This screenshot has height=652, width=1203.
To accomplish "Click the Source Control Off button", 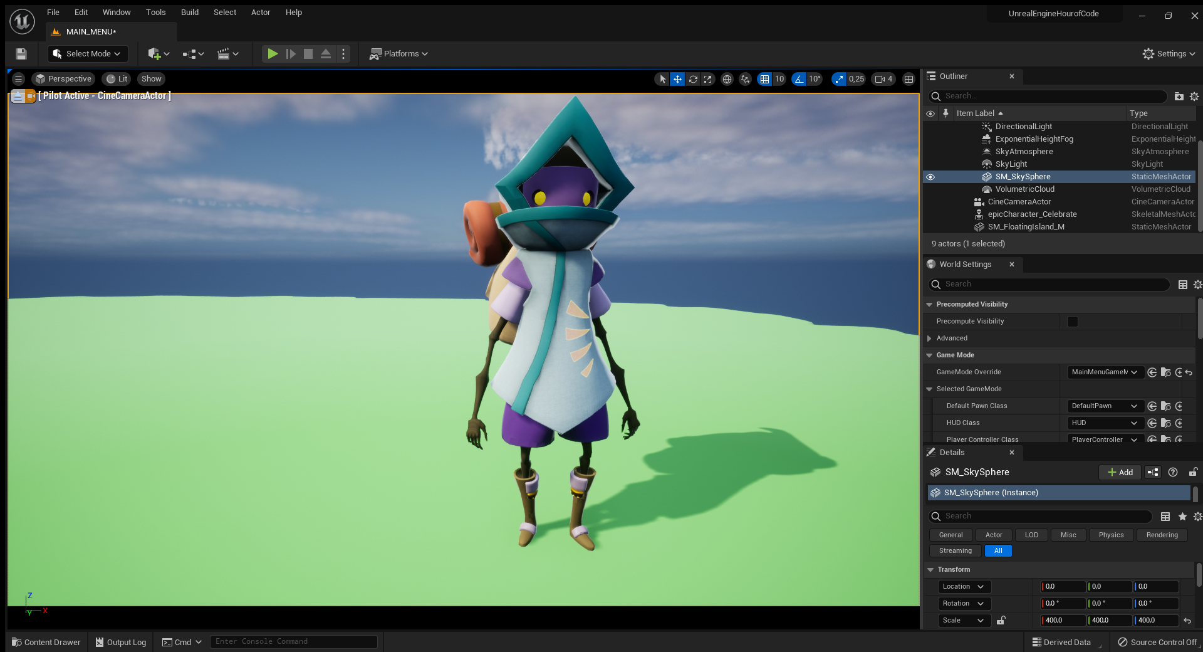I will (x=1157, y=642).
